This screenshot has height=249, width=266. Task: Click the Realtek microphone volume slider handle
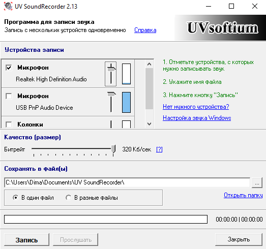[x=111, y=69]
